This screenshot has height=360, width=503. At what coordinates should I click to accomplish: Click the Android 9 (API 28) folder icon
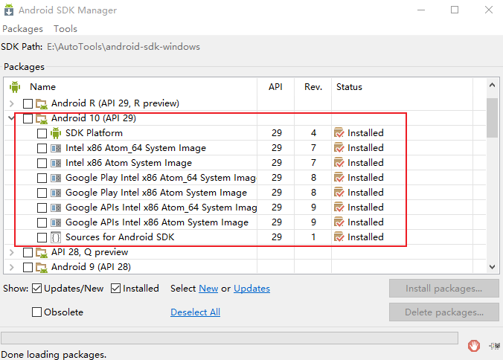click(x=42, y=267)
